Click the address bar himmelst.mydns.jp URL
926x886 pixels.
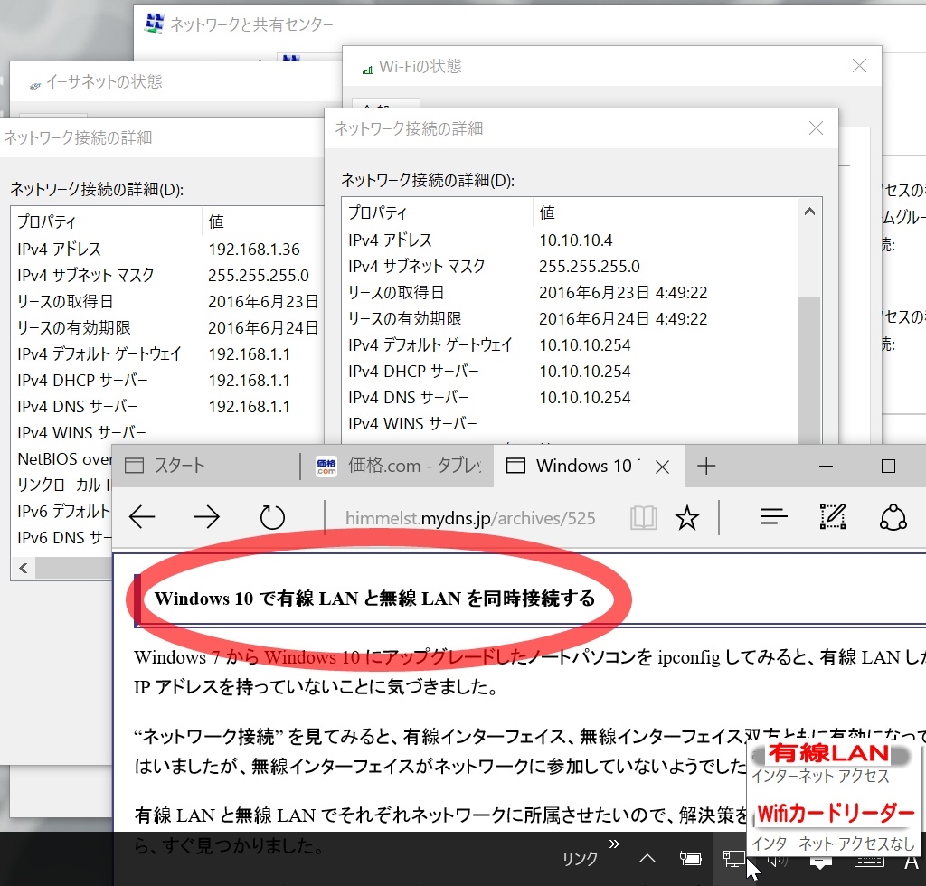click(470, 518)
